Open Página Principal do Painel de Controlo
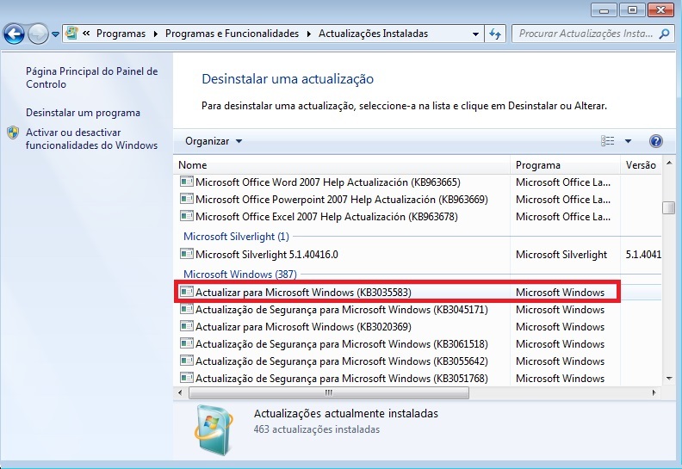The height and width of the screenshot is (469, 682). click(92, 77)
